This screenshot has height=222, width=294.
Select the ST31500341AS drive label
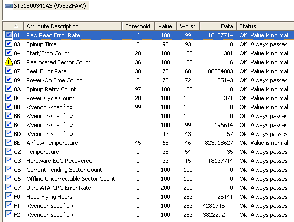click(50, 6)
